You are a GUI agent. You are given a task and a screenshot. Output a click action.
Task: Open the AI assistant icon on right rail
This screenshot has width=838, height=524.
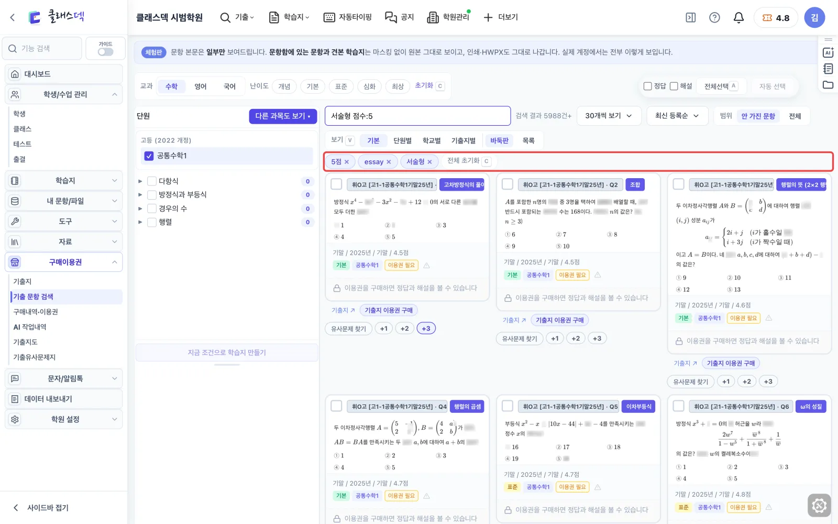(828, 52)
